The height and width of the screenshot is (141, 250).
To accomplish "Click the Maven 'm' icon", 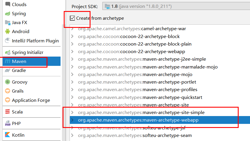I will [8, 61].
